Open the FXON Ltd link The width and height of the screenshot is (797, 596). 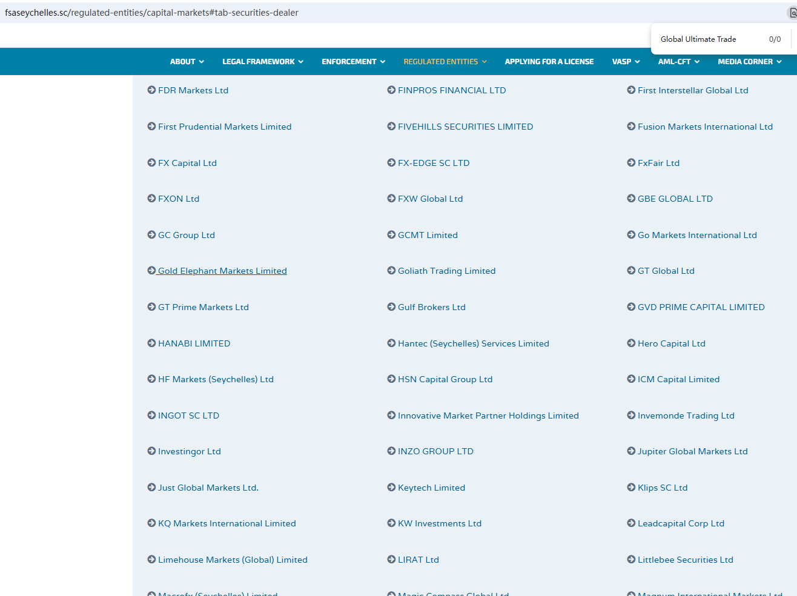click(x=179, y=199)
